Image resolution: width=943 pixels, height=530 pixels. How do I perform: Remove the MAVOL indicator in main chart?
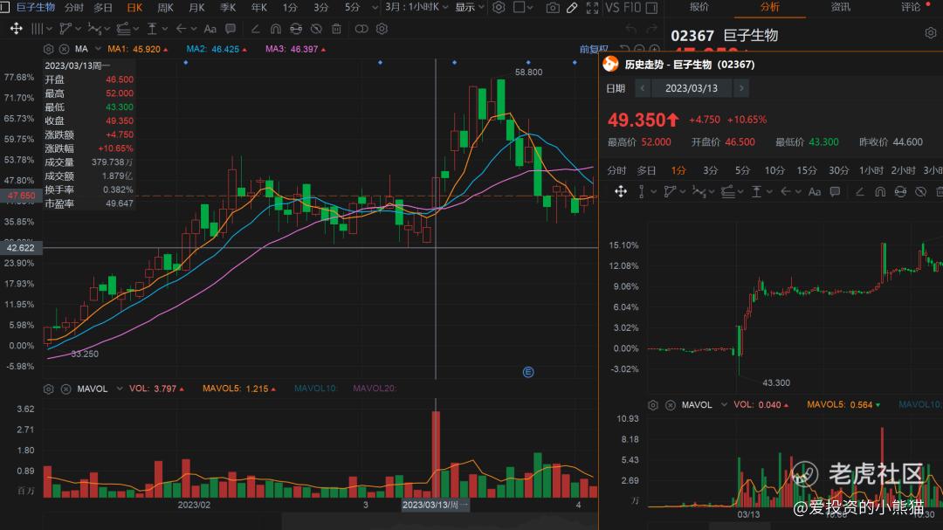66,389
